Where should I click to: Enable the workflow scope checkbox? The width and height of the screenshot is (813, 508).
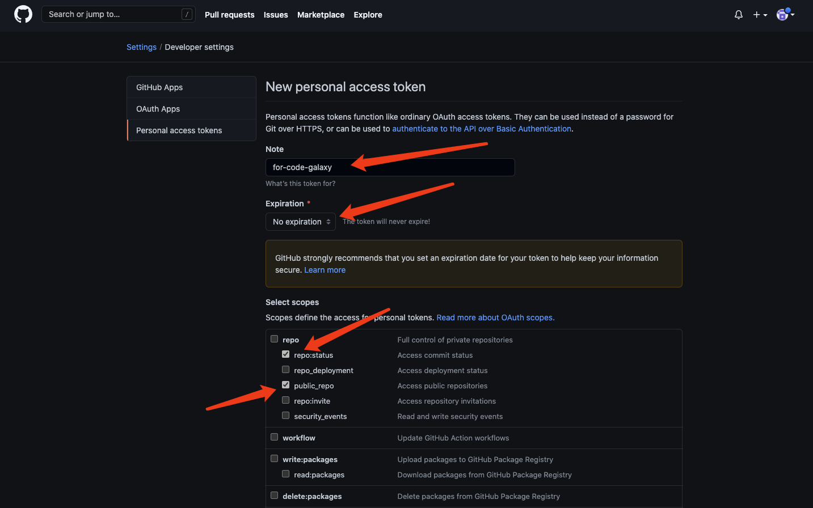tap(275, 437)
